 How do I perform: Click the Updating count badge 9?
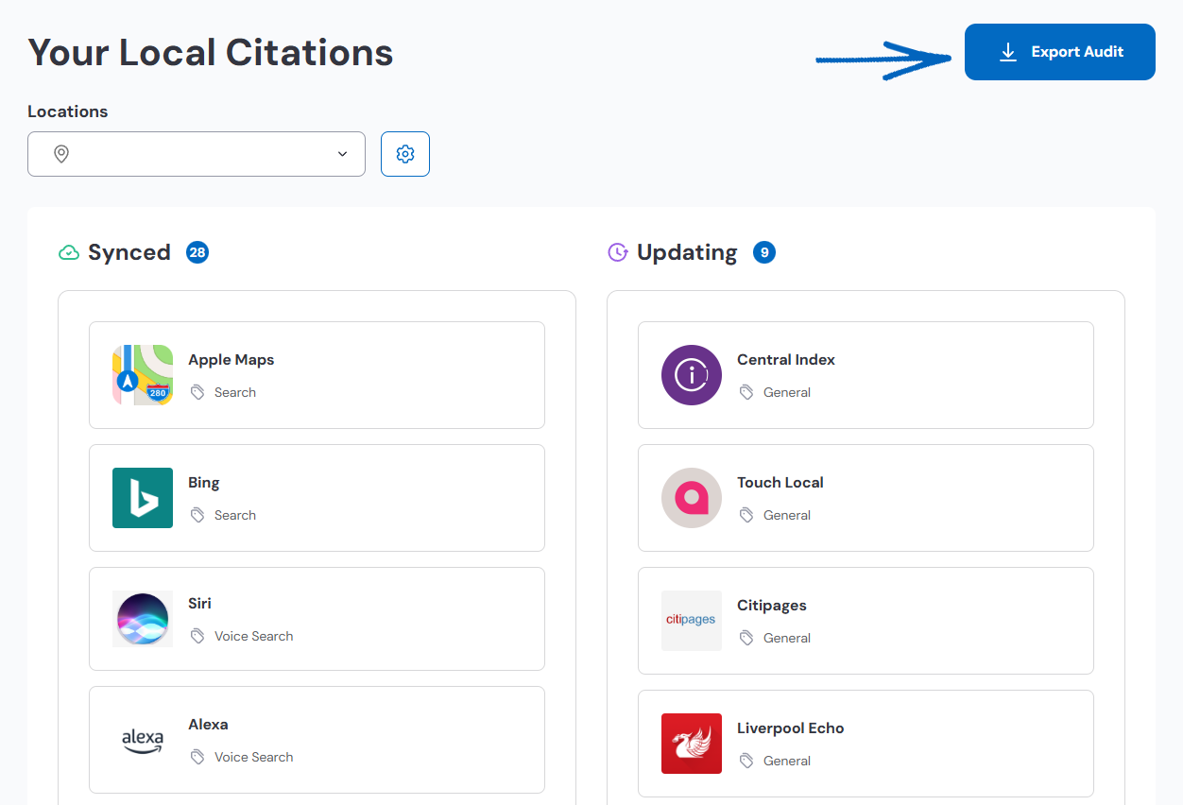point(764,252)
